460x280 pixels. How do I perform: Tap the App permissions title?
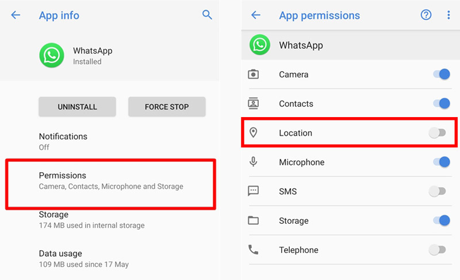(319, 15)
